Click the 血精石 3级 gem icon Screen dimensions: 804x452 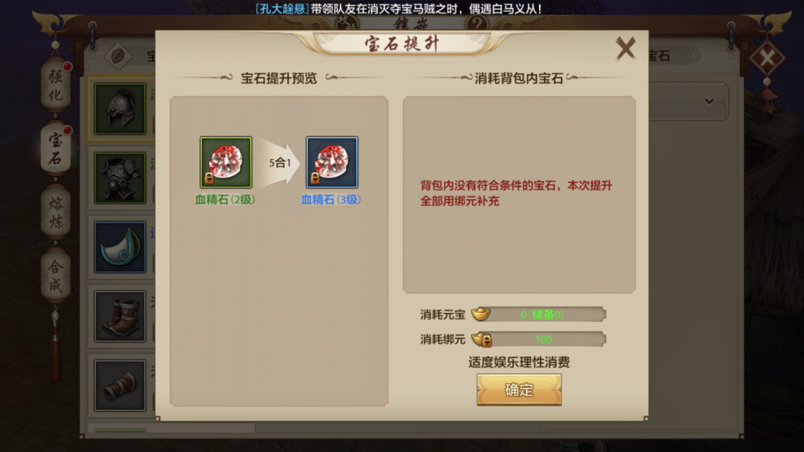[x=332, y=162]
